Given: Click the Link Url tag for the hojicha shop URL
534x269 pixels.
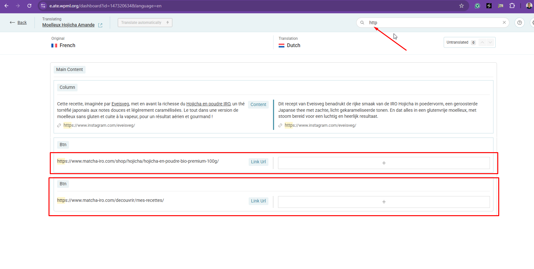Looking at the screenshot, I should tap(258, 162).
